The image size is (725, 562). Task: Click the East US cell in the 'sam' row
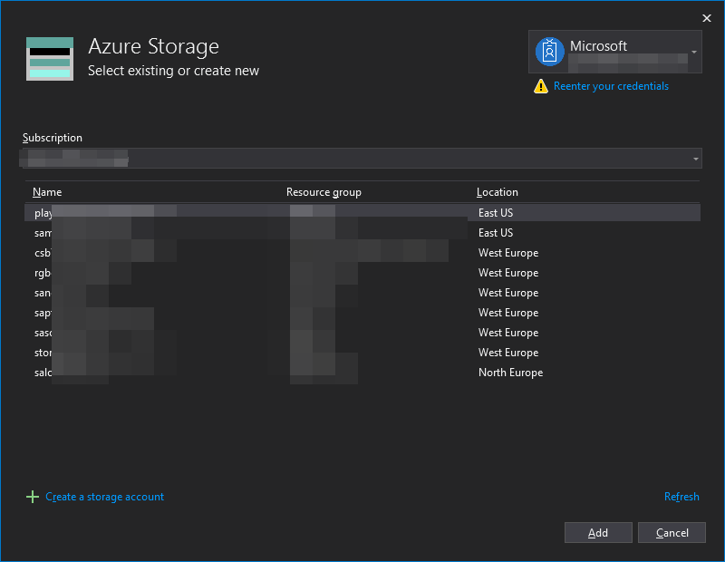(496, 233)
